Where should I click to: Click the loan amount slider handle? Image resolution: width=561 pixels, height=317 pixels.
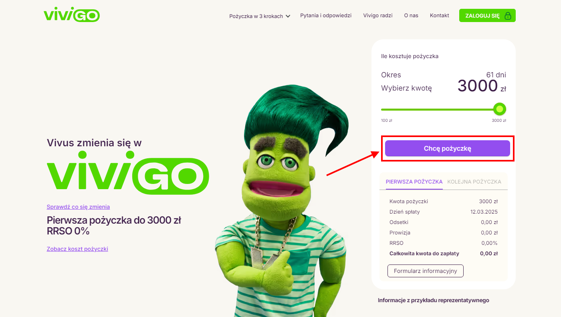tap(500, 109)
